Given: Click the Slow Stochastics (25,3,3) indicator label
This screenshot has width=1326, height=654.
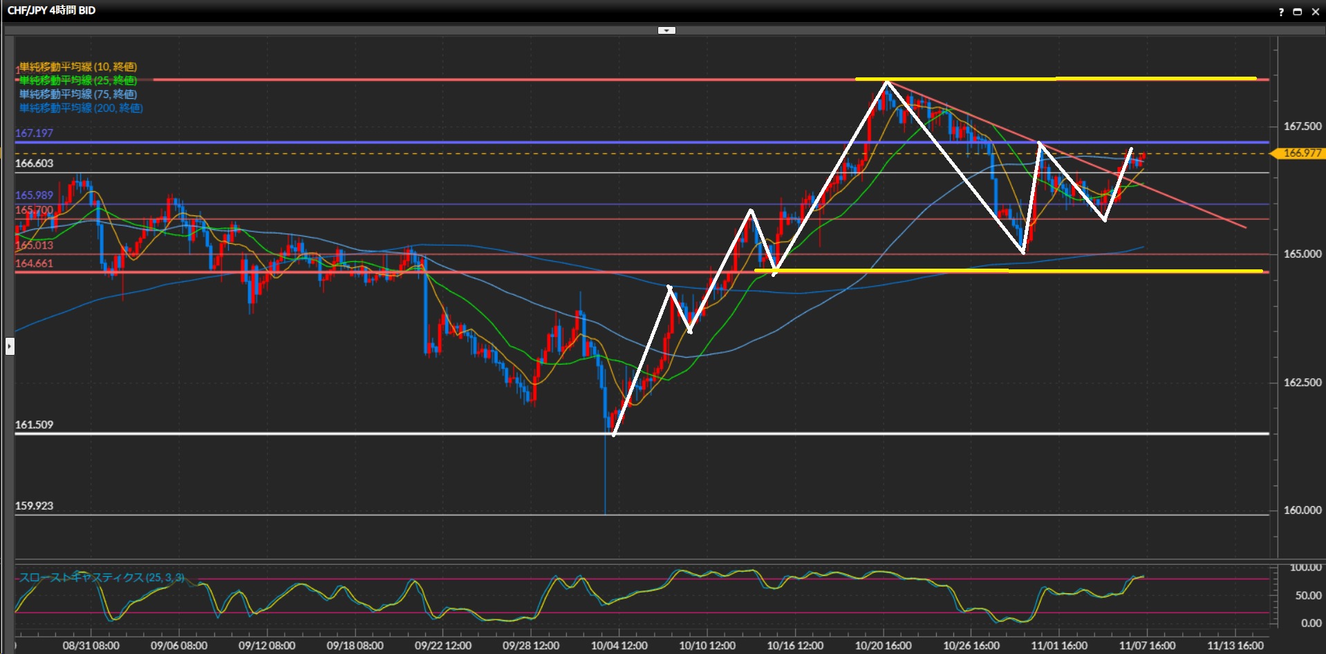Looking at the screenshot, I should click(x=101, y=577).
